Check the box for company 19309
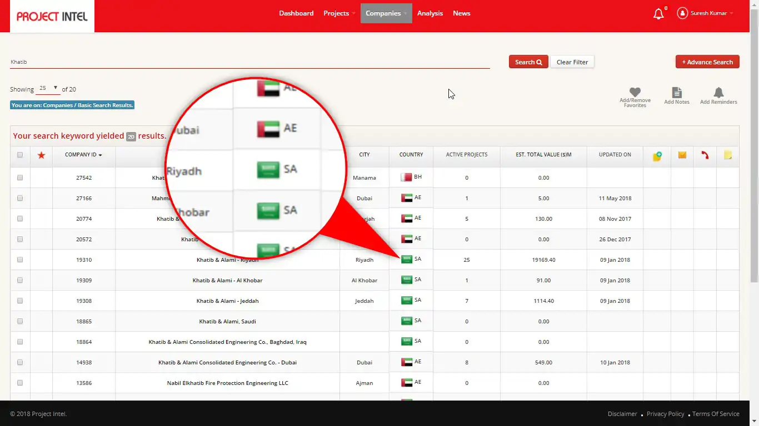Screen dimensions: 759x426 [20, 281]
